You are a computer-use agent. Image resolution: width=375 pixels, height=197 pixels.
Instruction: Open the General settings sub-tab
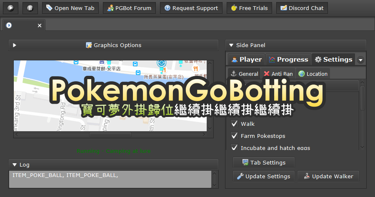coord(244,74)
